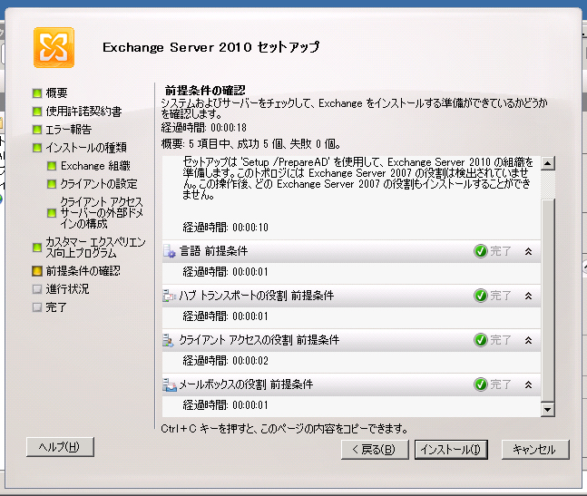Click the 前提条件の確認 page heading
Screen dimensions: 587x496
(x=205, y=90)
